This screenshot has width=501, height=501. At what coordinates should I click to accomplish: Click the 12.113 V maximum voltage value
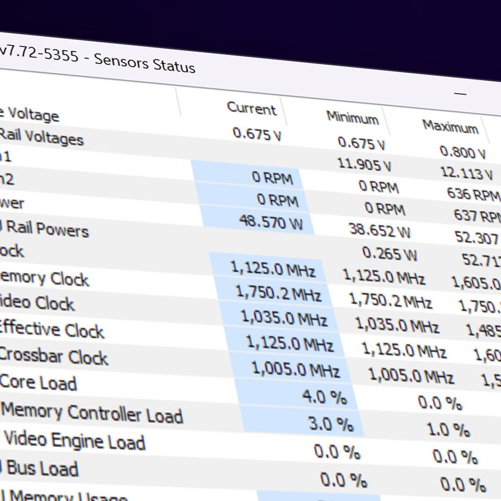pos(466,173)
